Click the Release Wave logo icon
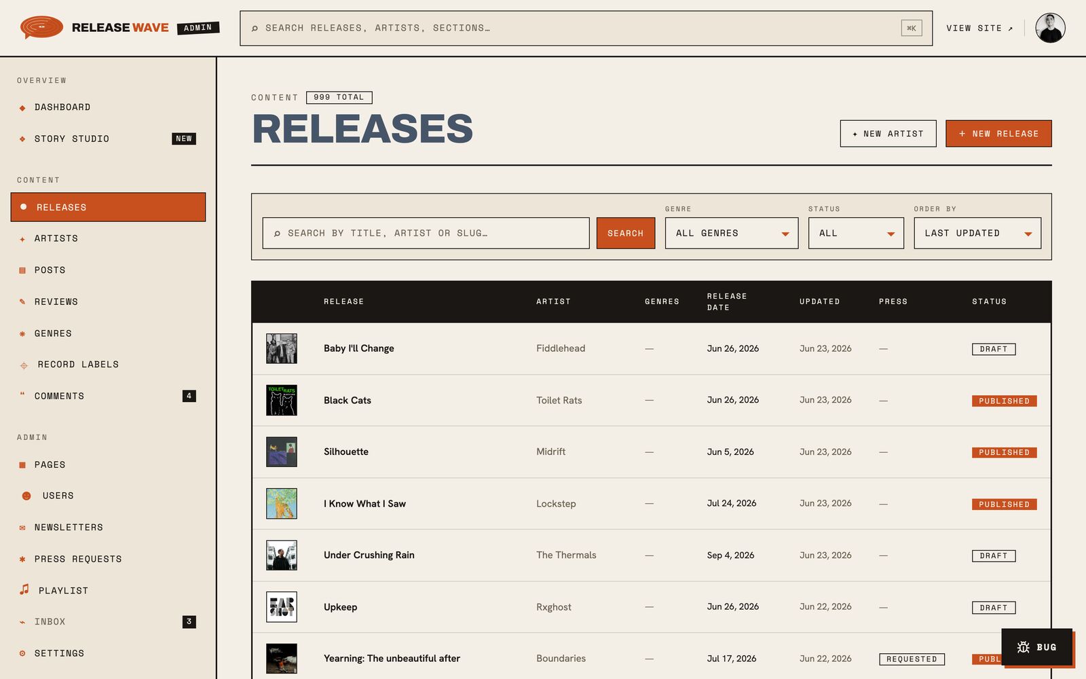This screenshot has height=679, width=1086. click(41, 27)
